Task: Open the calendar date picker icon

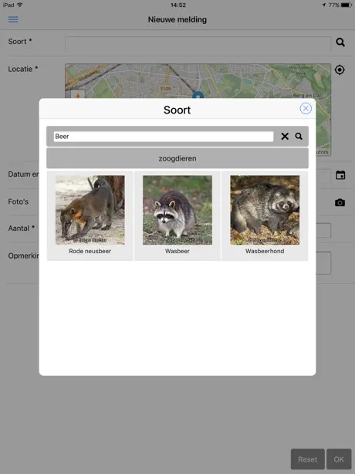Action: tap(340, 174)
